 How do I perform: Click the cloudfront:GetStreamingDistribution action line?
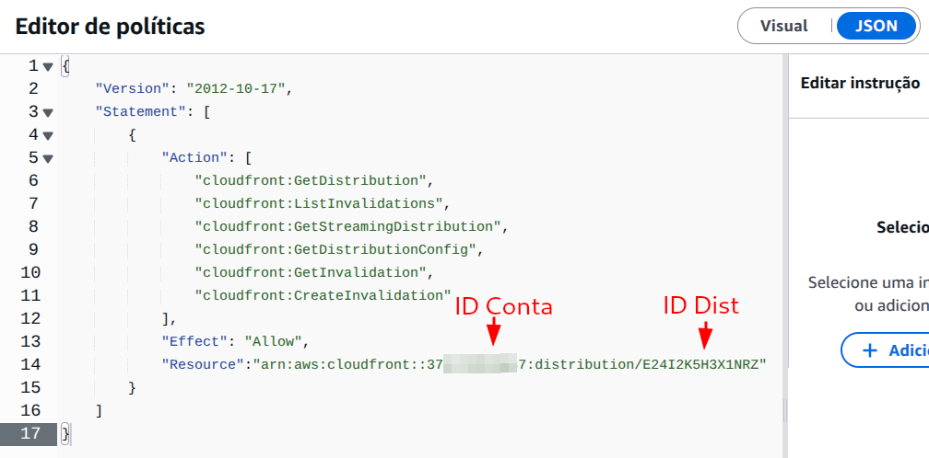tap(350, 226)
